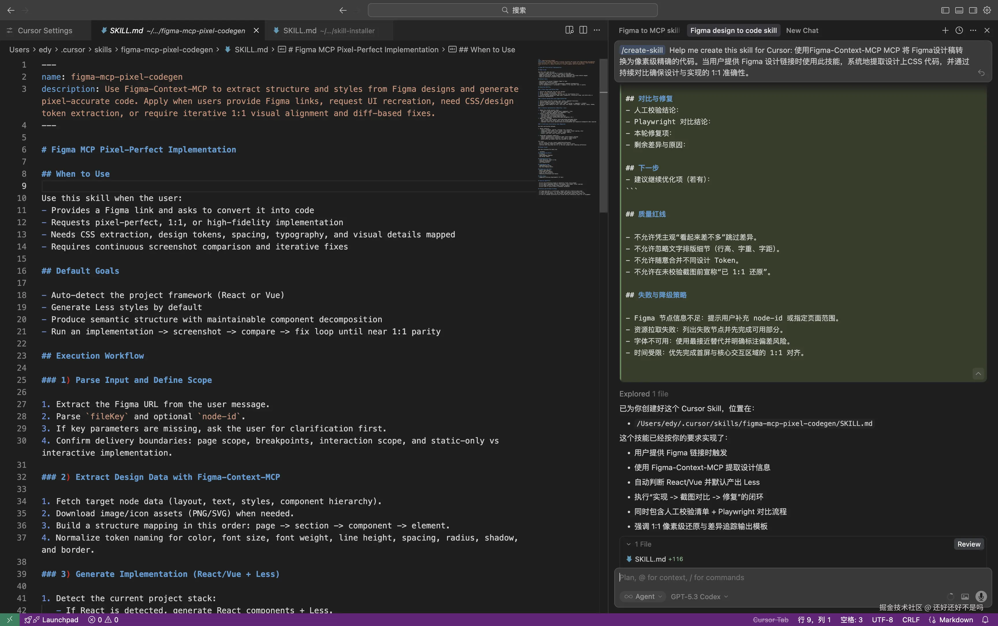Click the Review button
Screen dimensions: 998x626
click(x=969, y=544)
